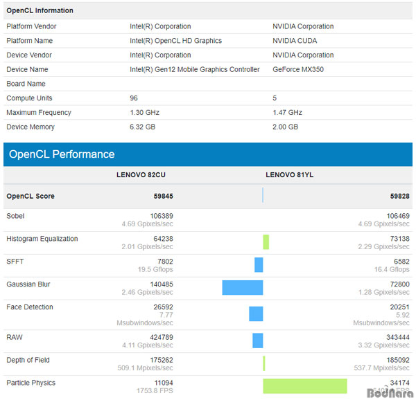Click the Maximum Frequency label
The width and height of the screenshot is (416, 400).
point(39,113)
